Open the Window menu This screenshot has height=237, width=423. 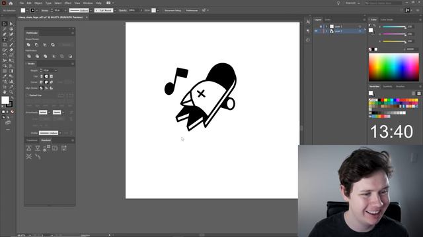[x=88, y=3]
